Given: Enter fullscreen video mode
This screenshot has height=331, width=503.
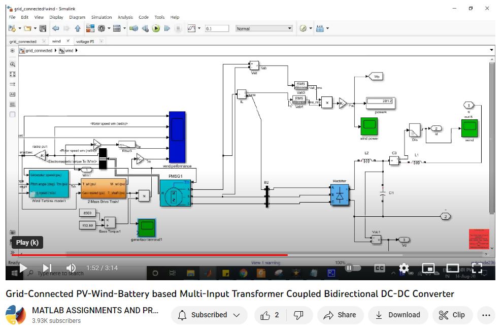Looking at the screenshot, I should (x=477, y=268).
